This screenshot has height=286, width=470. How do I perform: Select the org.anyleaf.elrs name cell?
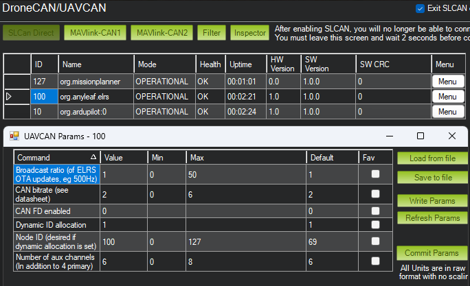click(x=96, y=97)
